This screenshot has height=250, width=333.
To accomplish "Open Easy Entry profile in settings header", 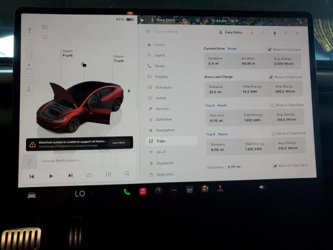I will [231, 32].
